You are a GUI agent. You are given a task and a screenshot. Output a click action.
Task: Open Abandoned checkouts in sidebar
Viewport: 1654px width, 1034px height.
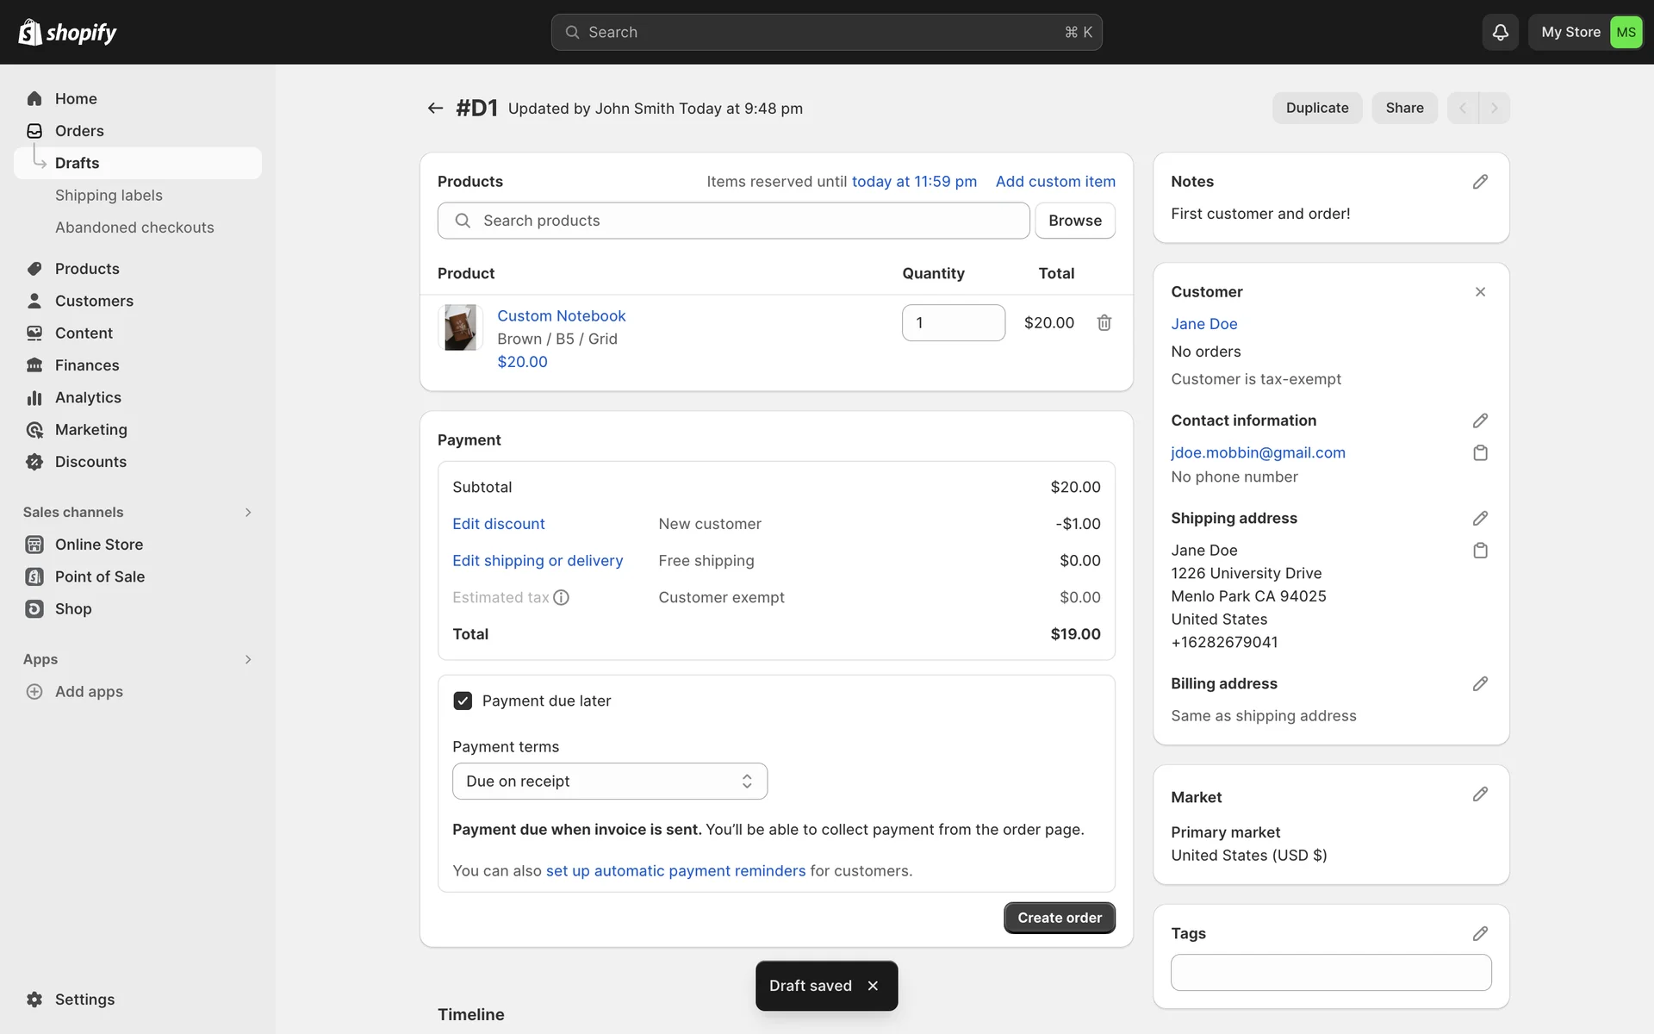[134, 227]
